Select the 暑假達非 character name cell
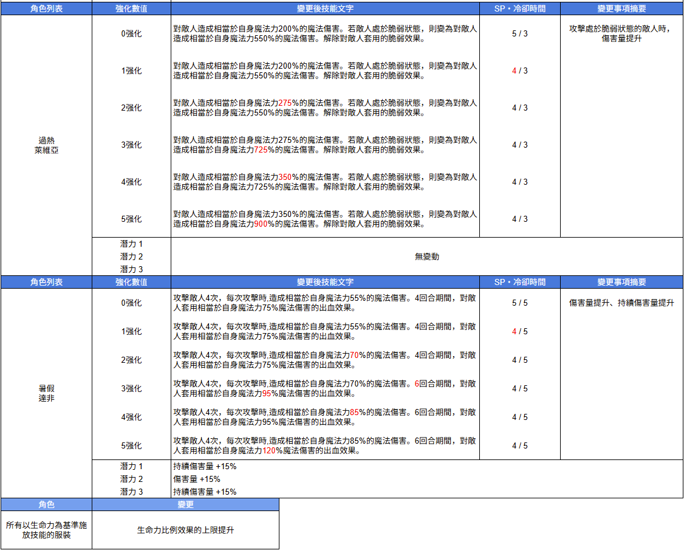Screen dimensions: 684x550 (x=46, y=393)
